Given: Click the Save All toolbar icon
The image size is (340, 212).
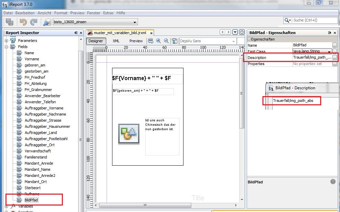Looking at the screenshot, I should coord(10,22).
